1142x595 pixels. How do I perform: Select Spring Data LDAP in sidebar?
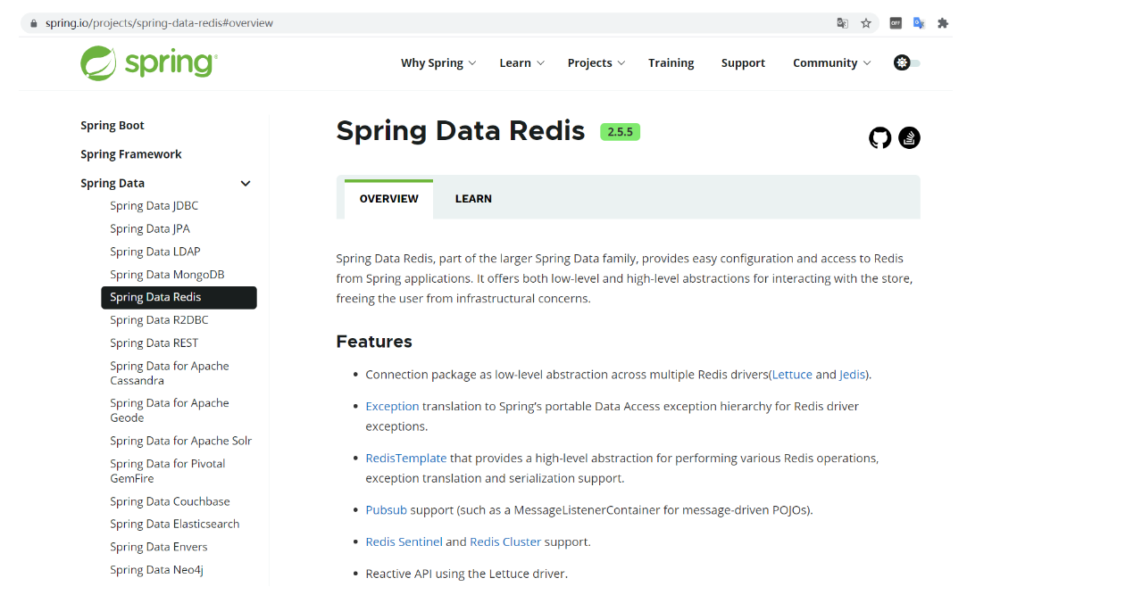coord(155,252)
